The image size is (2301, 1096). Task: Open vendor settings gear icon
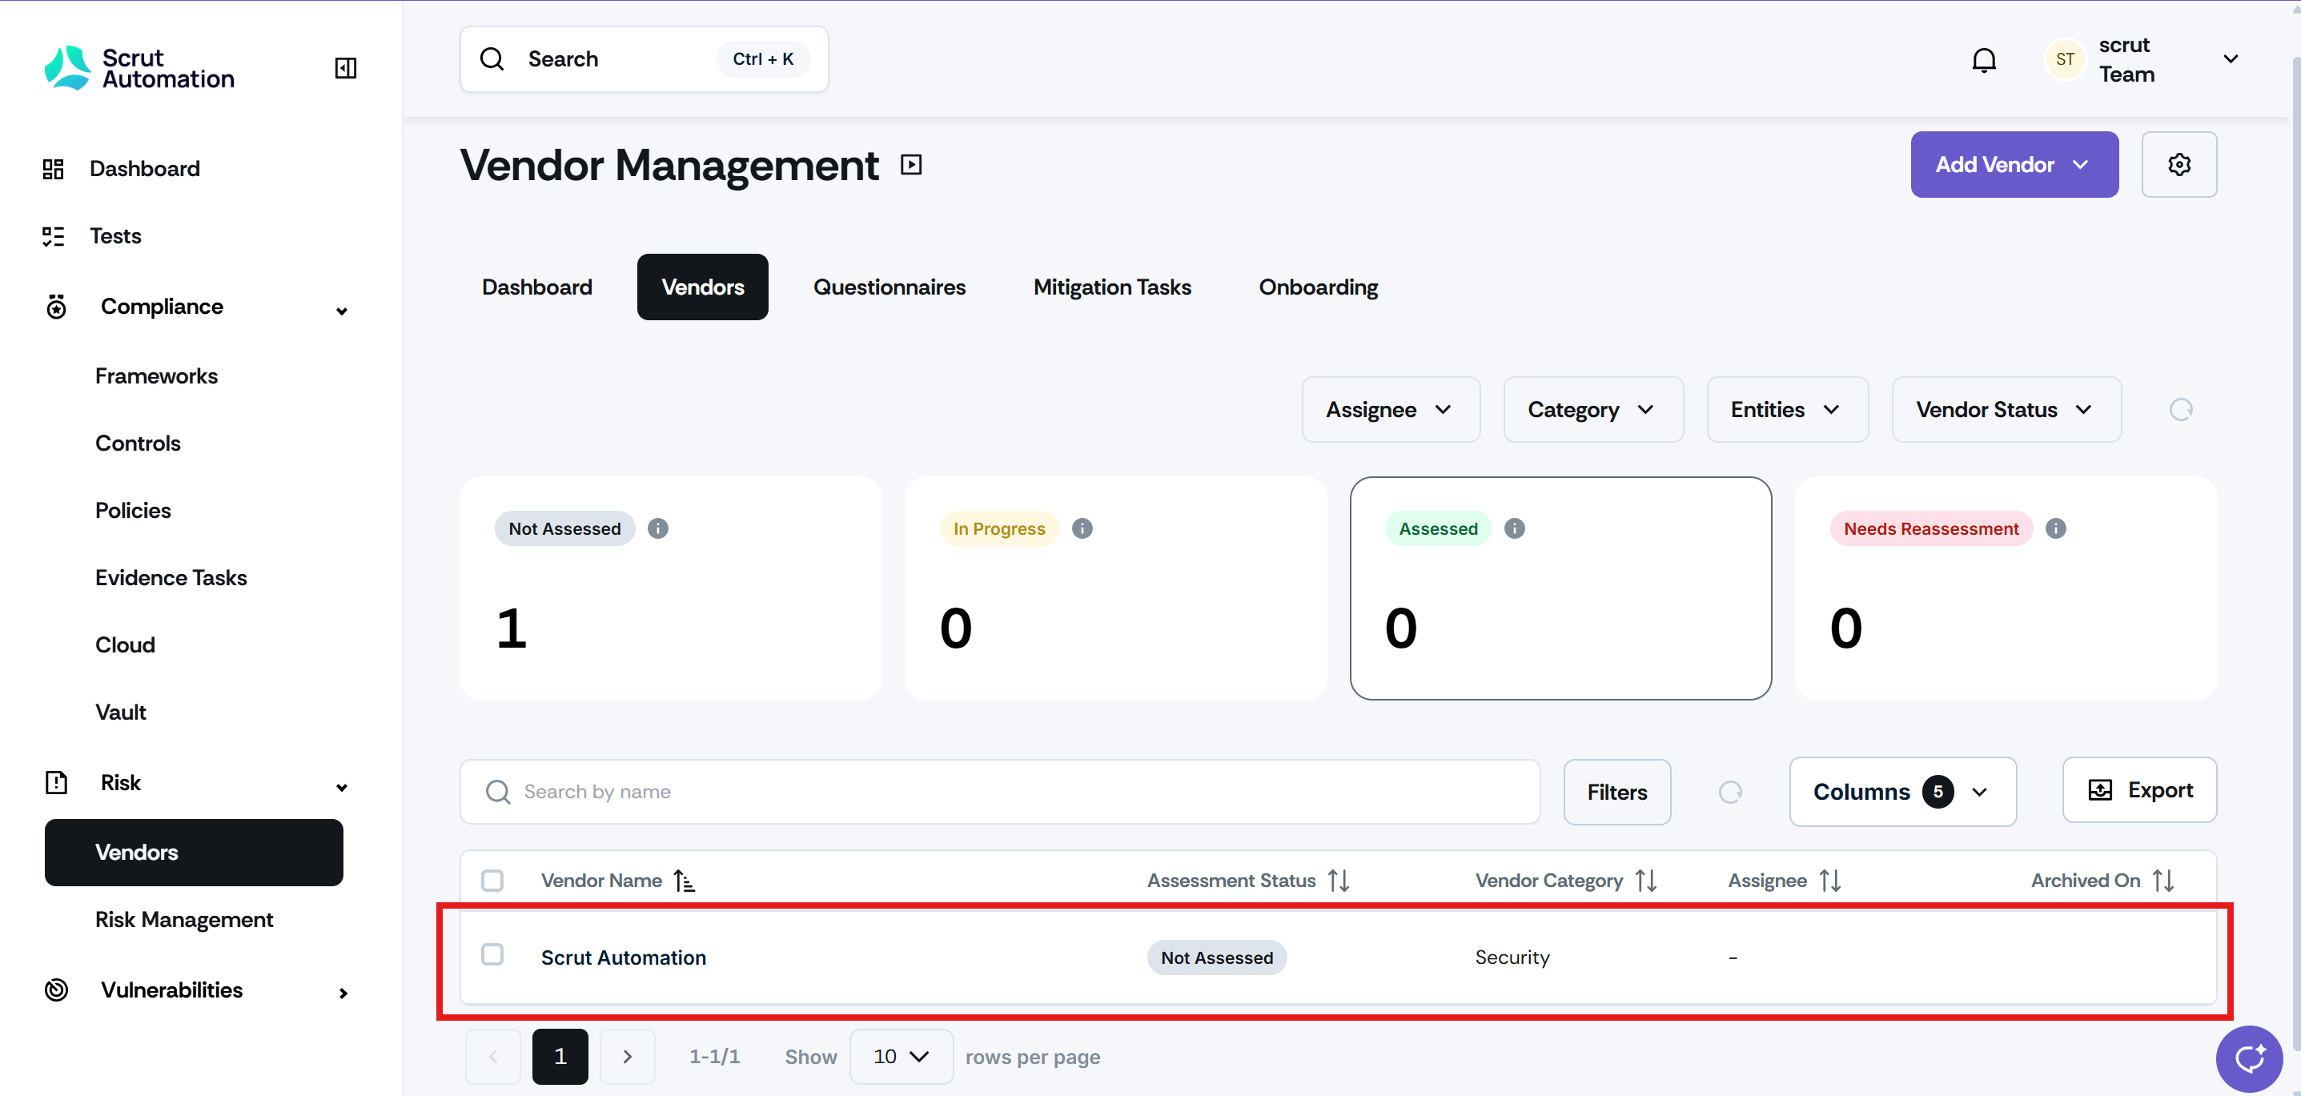[x=2178, y=164]
